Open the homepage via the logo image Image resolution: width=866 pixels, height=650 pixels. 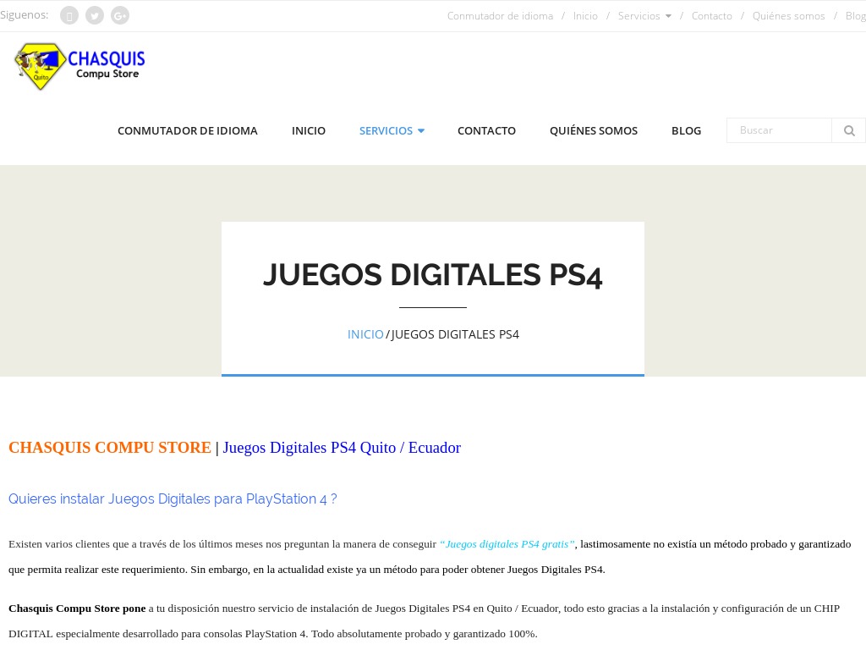click(x=79, y=66)
